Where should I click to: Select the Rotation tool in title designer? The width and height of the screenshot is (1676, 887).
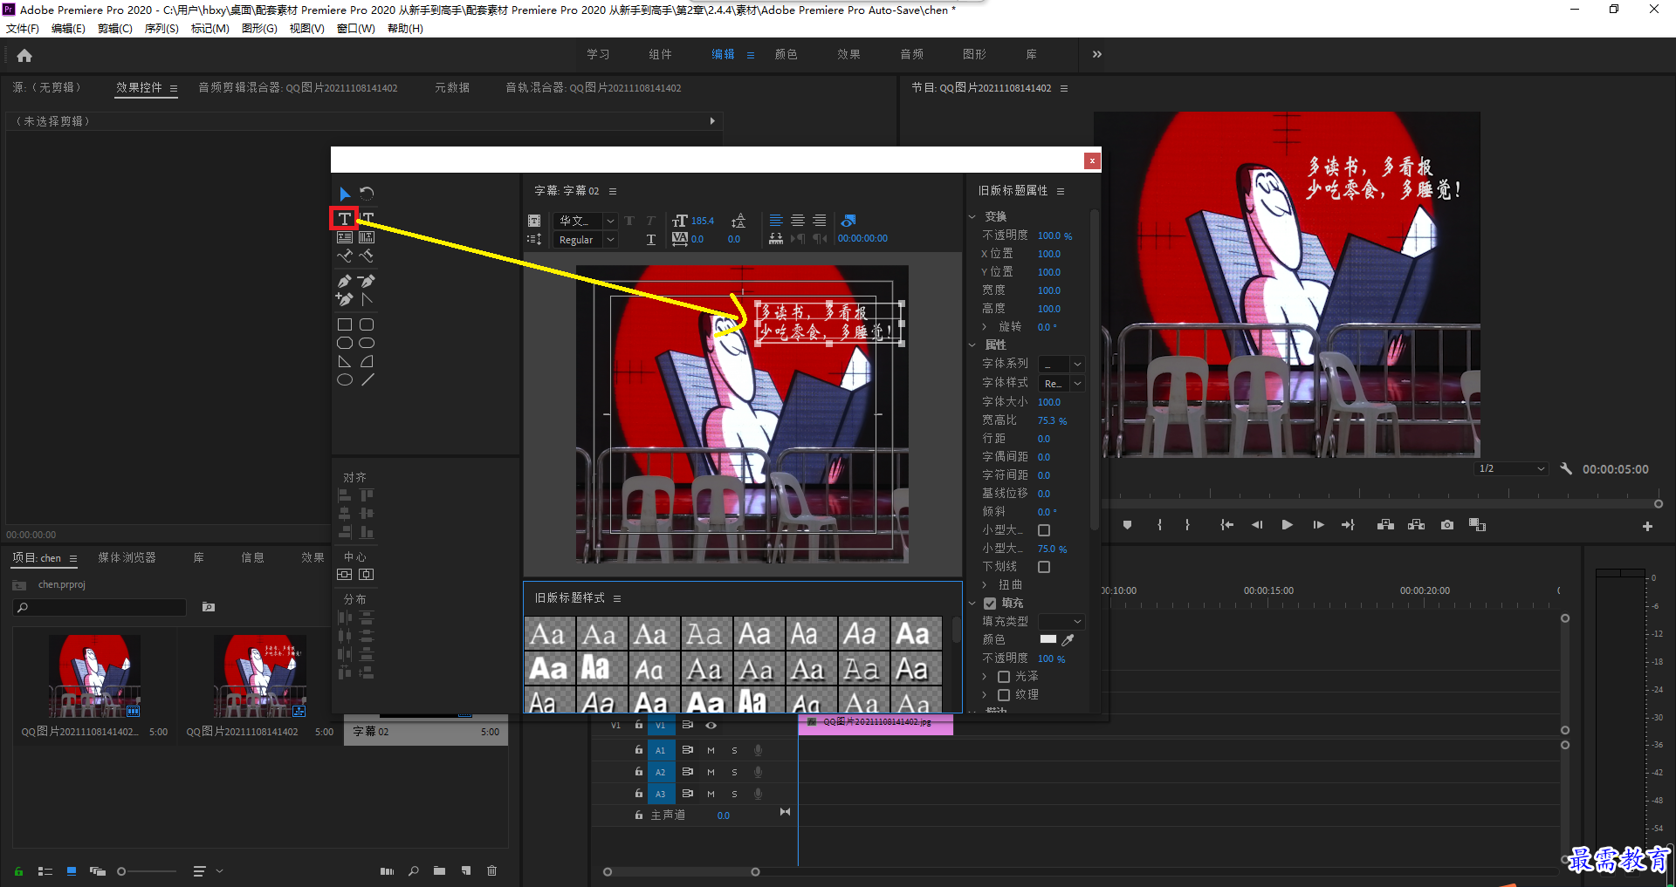point(367,194)
